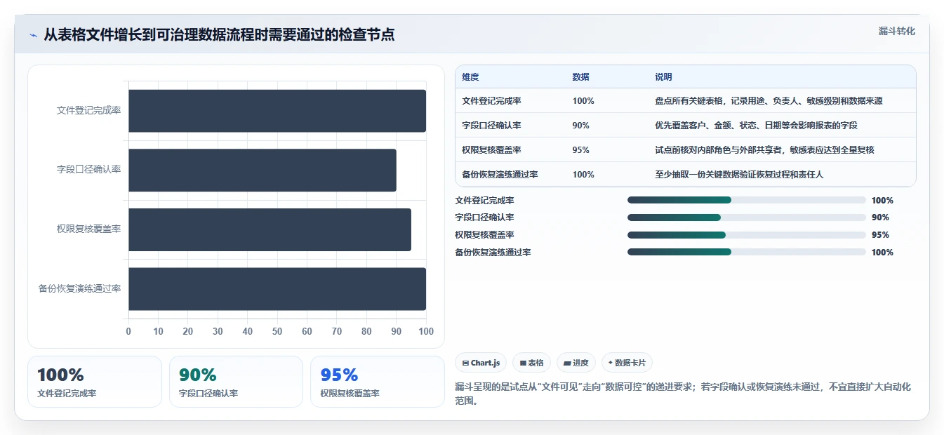
Task: Select the 表格 chip
Action: point(531,363)
